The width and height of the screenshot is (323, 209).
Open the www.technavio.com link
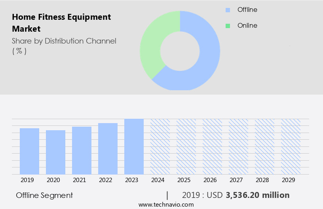166,204
